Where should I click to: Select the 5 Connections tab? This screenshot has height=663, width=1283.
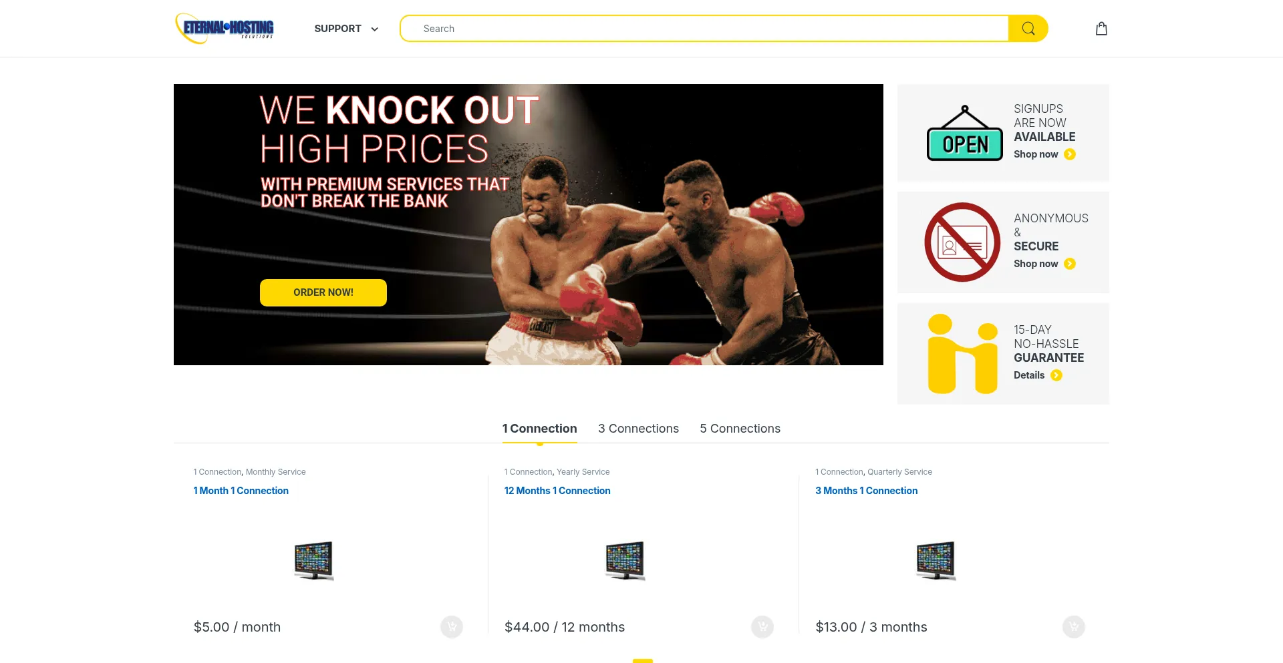740,429
